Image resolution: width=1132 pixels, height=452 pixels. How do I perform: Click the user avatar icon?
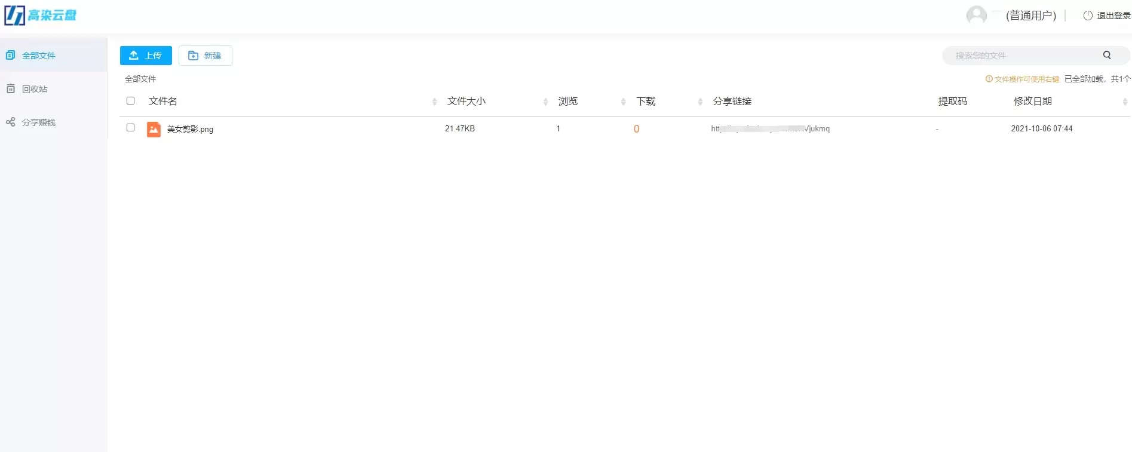(x=976, y=16)
